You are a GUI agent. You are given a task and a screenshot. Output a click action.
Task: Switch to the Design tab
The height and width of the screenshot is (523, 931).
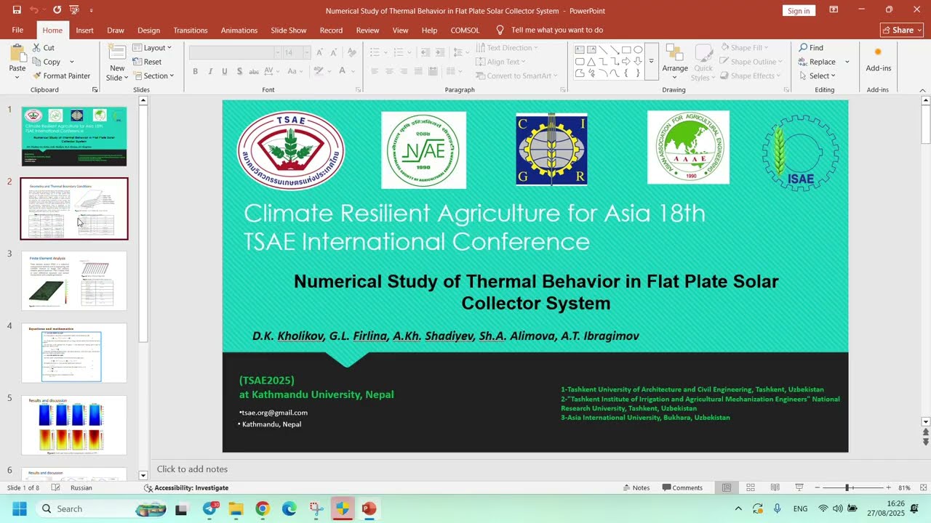(148, 31)
